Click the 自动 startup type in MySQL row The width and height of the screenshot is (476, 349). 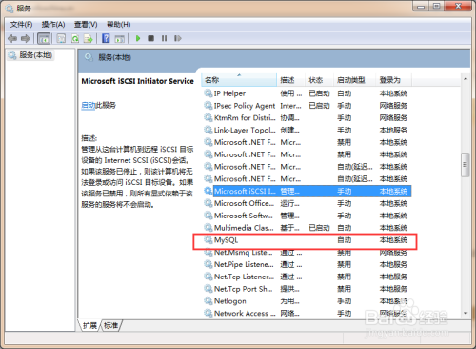coord(345,240)
